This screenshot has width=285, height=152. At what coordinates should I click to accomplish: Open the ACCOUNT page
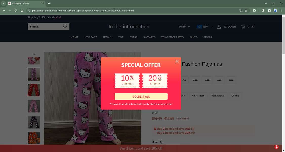pos(227,27)
